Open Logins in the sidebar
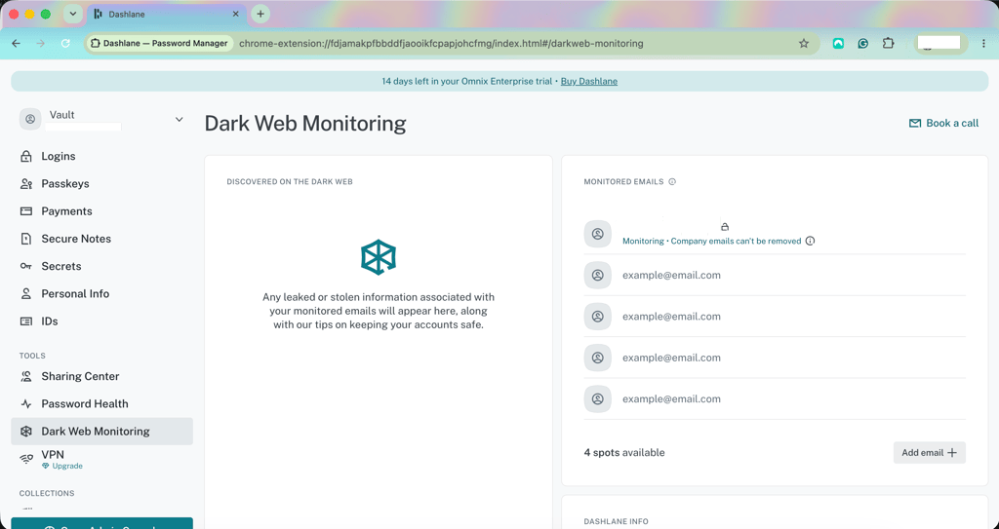Viewport: 999px width, 529px height. click(x=101, y=156)
